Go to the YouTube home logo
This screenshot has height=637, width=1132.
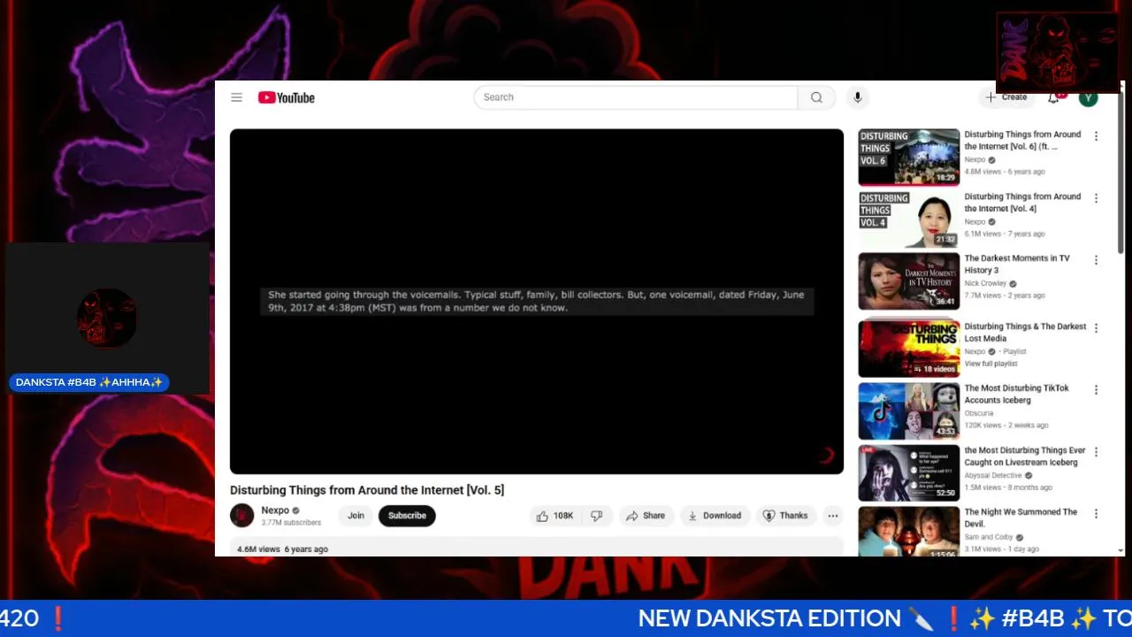tap(287, 97)
